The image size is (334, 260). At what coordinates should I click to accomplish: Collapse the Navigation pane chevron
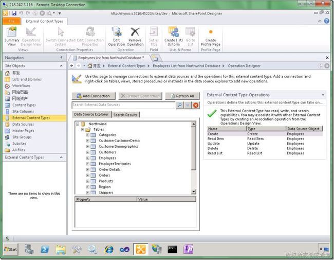(x=61, y=58)
